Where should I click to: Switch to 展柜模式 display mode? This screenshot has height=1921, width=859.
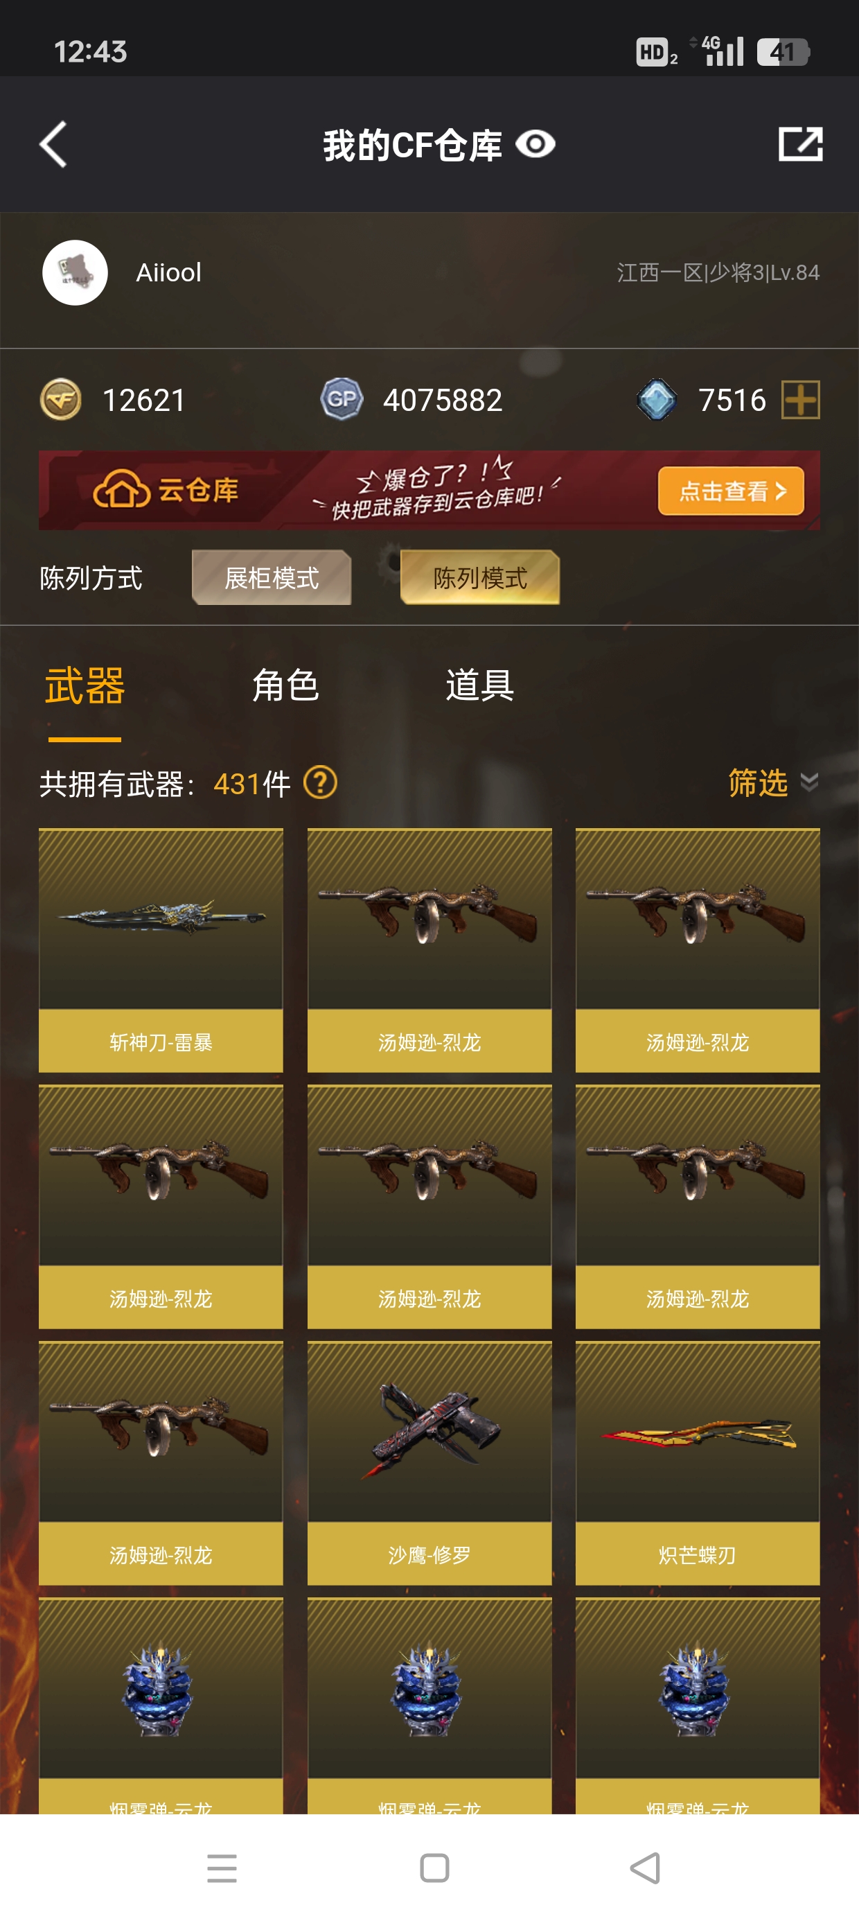point(272,578)
